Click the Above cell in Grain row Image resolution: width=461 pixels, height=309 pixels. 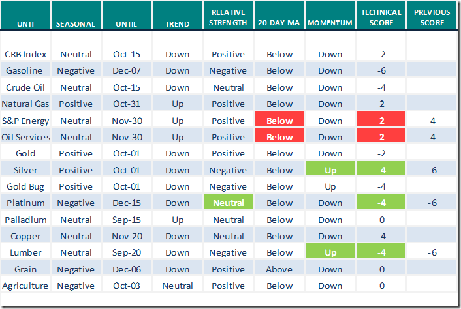[x=279, y=269]
